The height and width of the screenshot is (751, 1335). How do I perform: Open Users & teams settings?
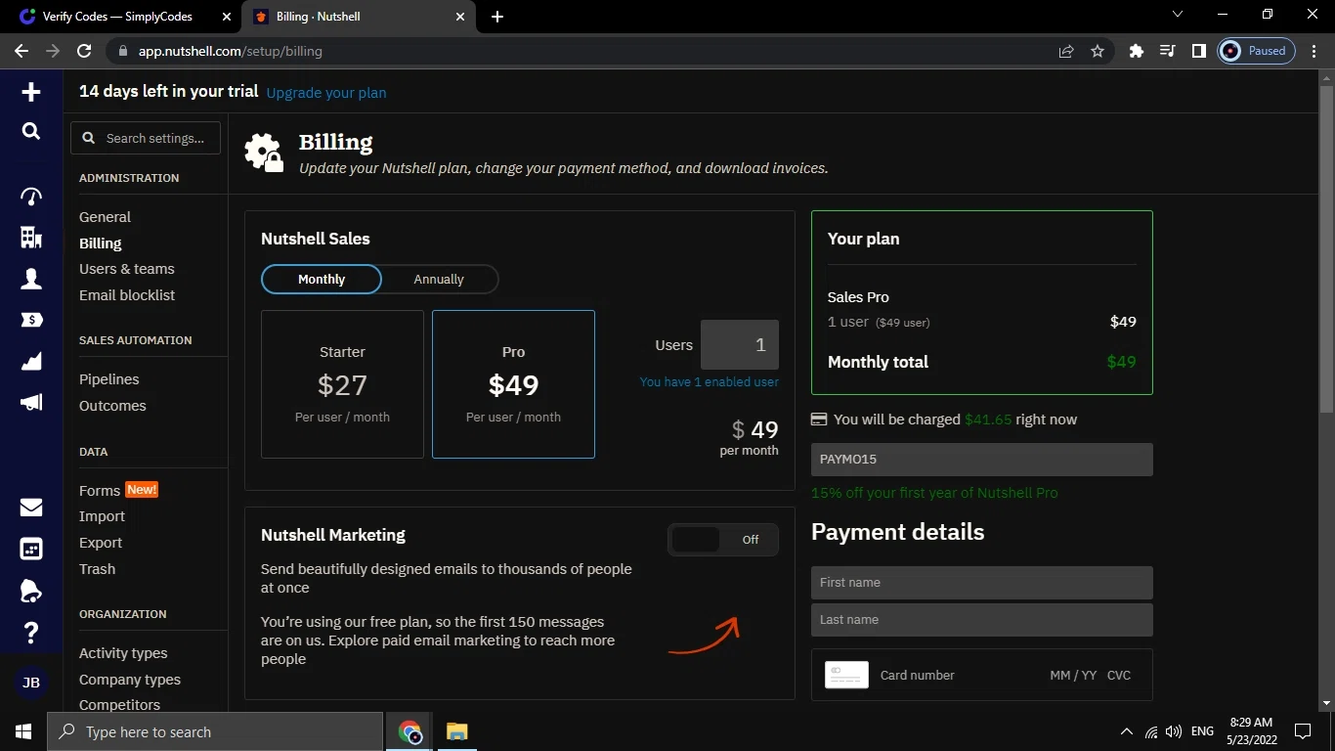tap(127, 269)
